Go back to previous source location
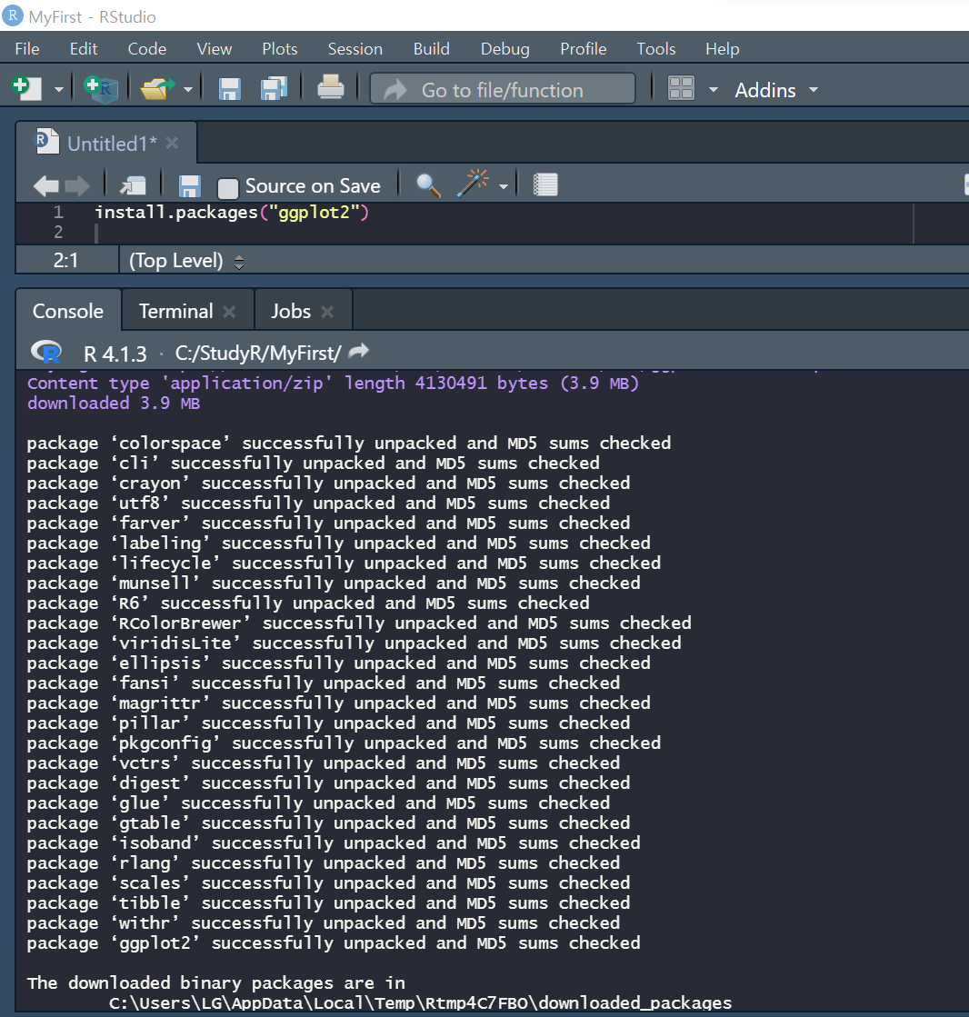969x1017 pixels. tap(46, 186)
